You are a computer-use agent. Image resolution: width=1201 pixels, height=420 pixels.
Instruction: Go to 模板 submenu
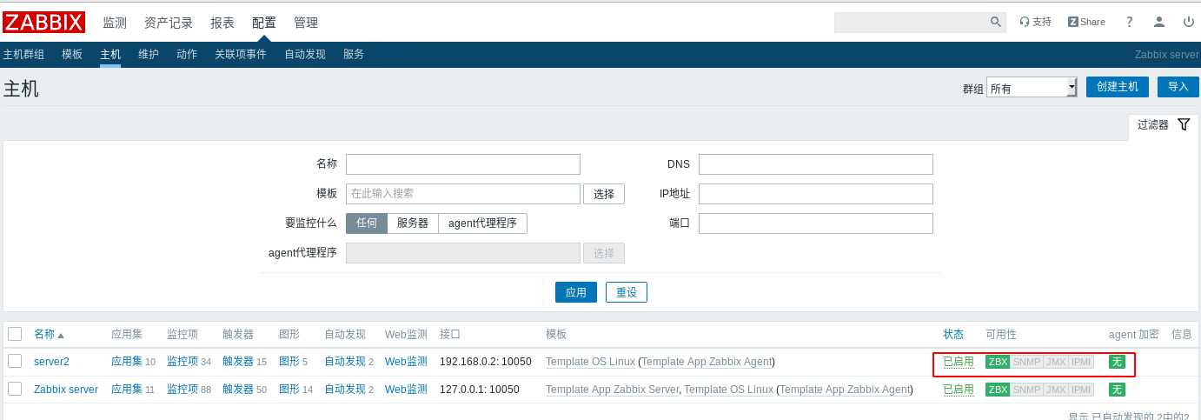pos(72,54)
